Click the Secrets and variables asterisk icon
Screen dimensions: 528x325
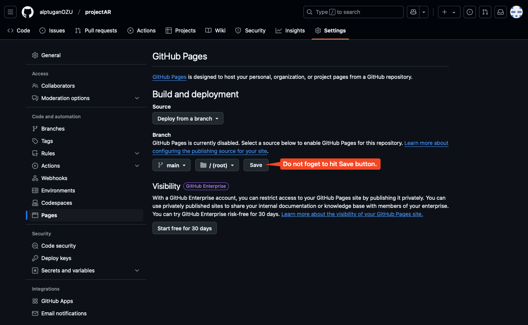point(35,271)
